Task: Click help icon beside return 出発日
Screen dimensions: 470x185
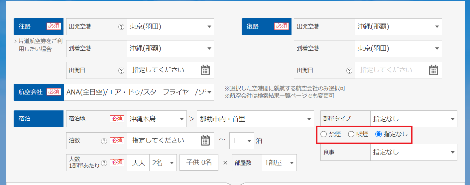Action: coord(349,71)
